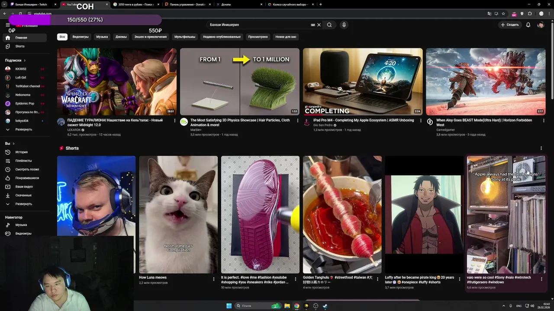Switch to the Twitch browser tab
This screenshot has height=311, width=554.
pyautogui.click(x=33, y=4)
